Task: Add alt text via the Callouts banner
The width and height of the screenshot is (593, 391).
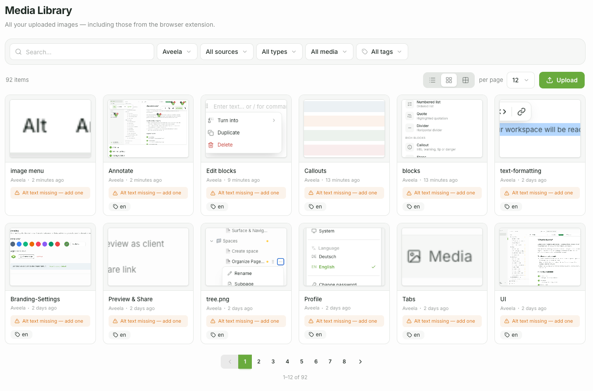Action: coord(344,193)
